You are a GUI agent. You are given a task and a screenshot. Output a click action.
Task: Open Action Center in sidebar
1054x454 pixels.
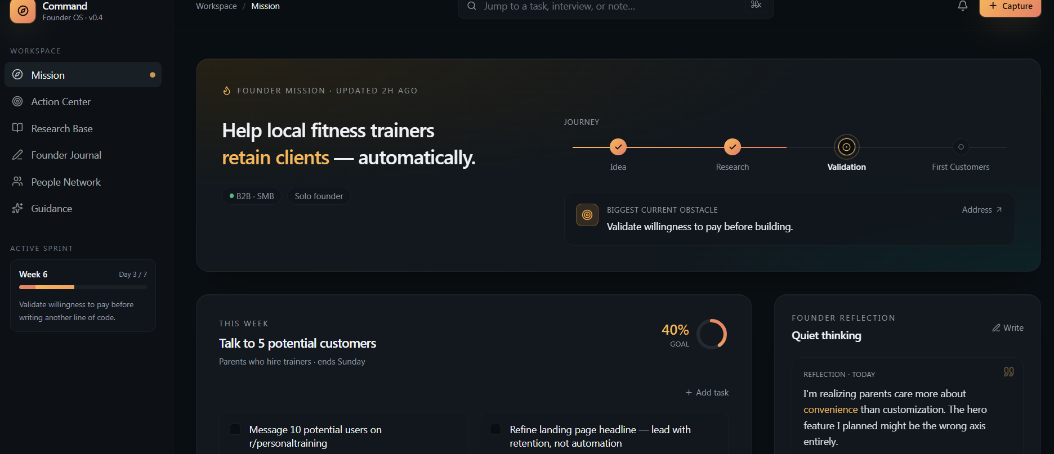point(83,102)
